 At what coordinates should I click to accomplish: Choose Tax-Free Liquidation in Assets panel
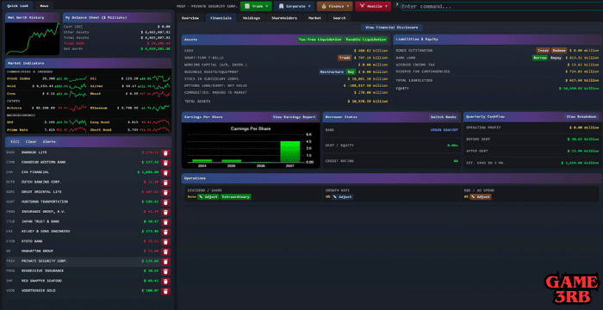point(320,40)
